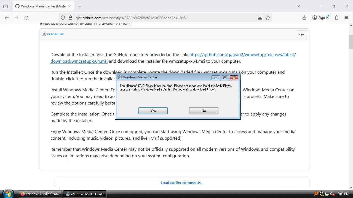The height and width of the screenshot is (198, 353).
Task: Switch to Windows Media Center installer taskbar button
Action: click(x=85, y=194)
